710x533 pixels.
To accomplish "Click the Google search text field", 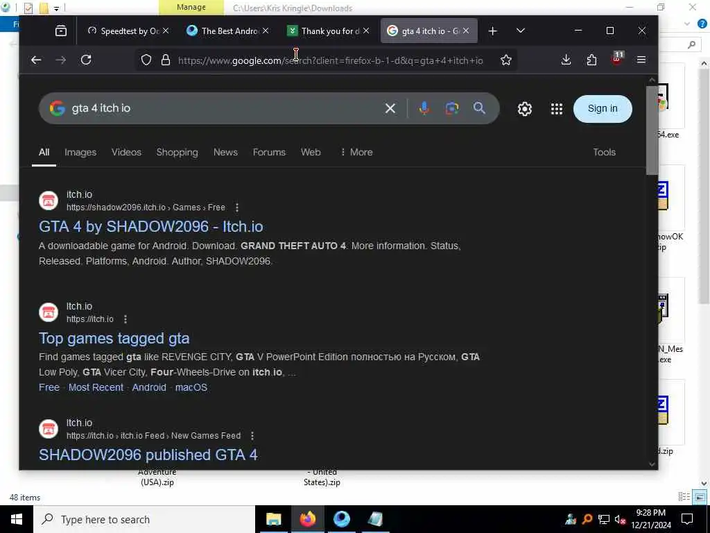I will tap(227, 108).
